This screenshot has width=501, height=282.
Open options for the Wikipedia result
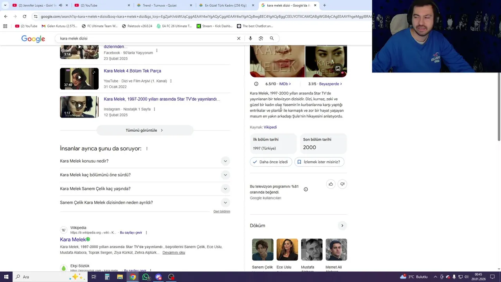(x=146, y=233)
